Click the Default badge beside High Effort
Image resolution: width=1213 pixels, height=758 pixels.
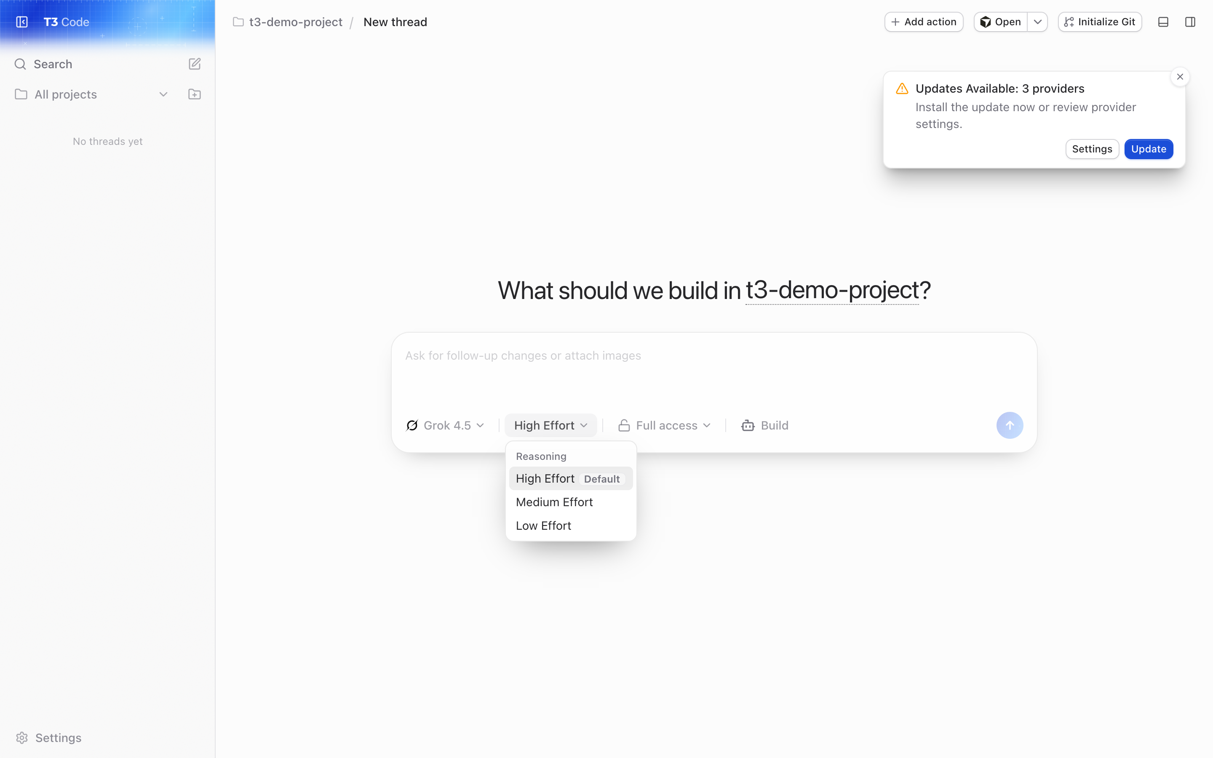pyautogui.click(x=601, y=479)
